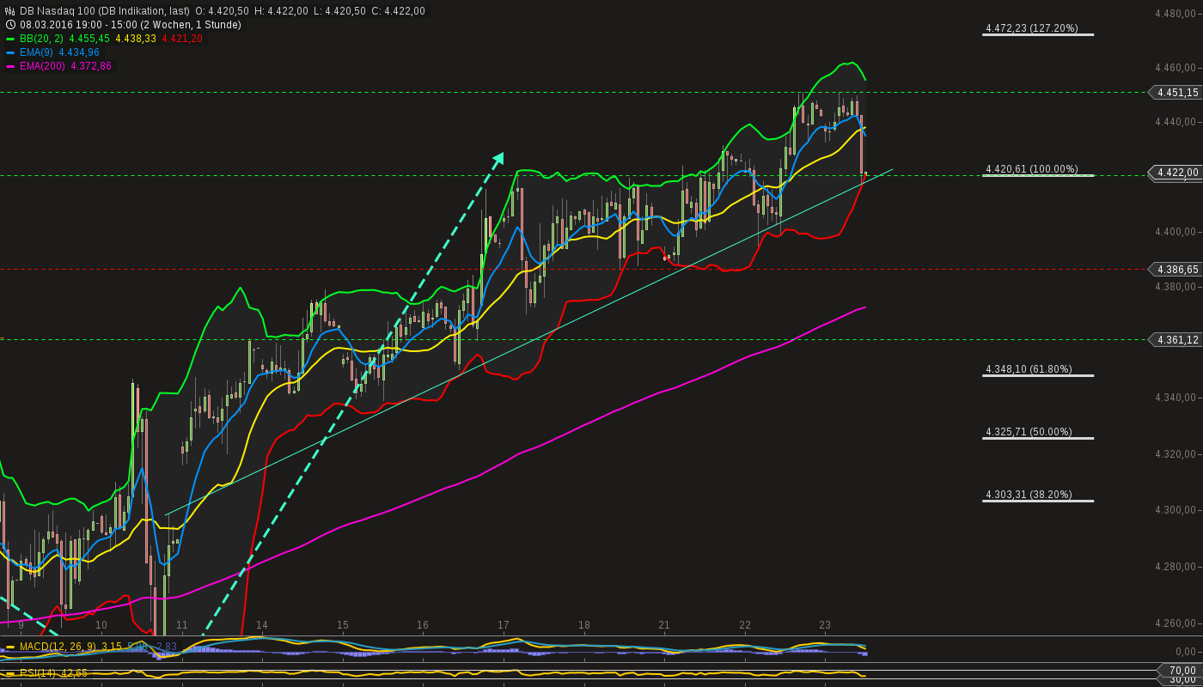The width and height of the screenshot is (1203, 687).
Task: Click the chart icon beside DB Nasdaq 100
Action: pyautogui.click(x=10, y=11)
